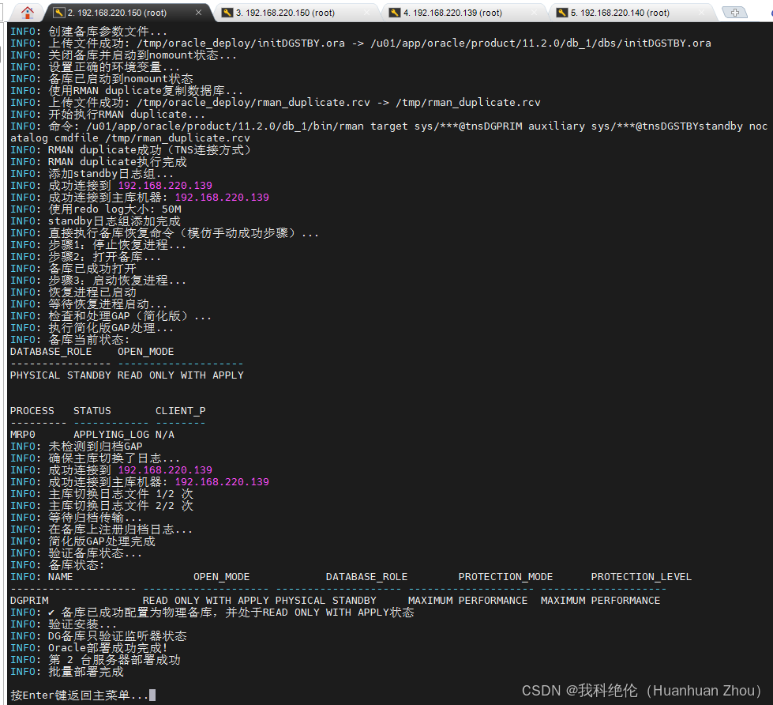The width and height of the screenshot is (773, 705).
Task: Click the rman target sys/***@tnsDGPRIM command line
Action: [389, 126]
